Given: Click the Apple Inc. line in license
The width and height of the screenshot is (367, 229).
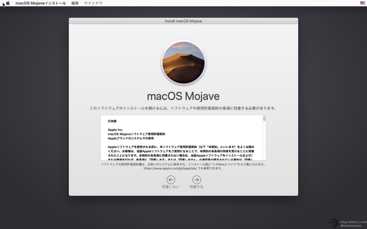Looking at the screenshot, I should pyautogui.click(x=115, y=130).
